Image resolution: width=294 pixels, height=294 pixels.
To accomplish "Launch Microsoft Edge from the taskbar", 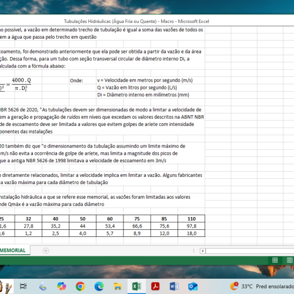I will [99, 286].
